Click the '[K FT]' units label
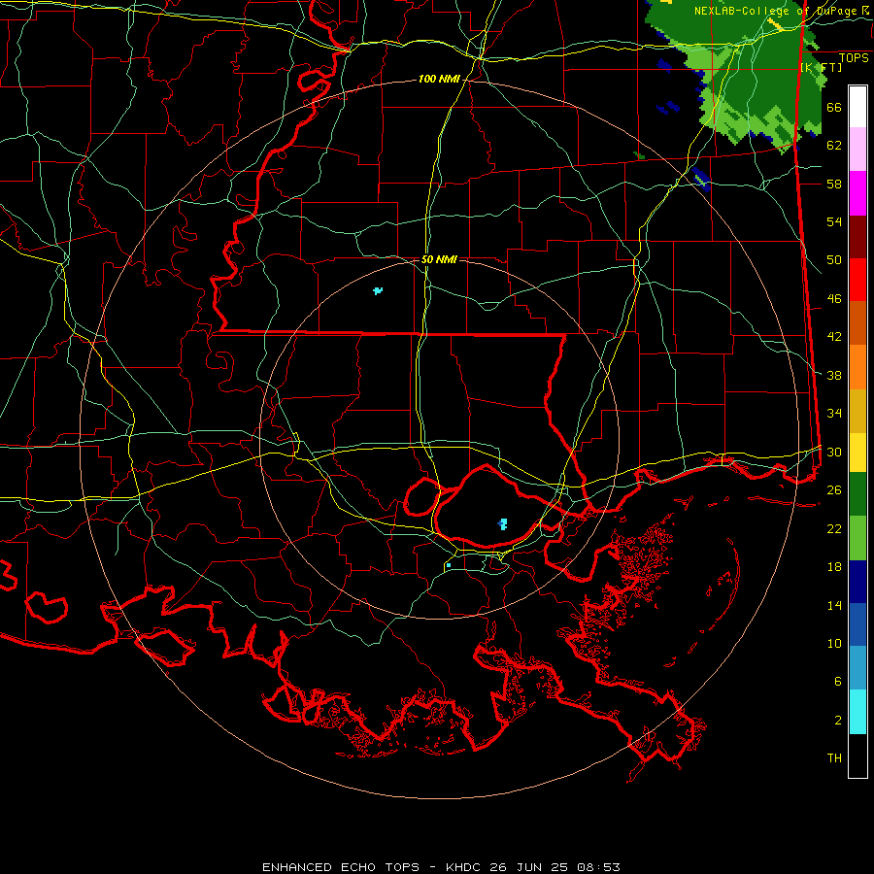Image resolution: width=874 pixels, height=874 pixels. (821, 67)
